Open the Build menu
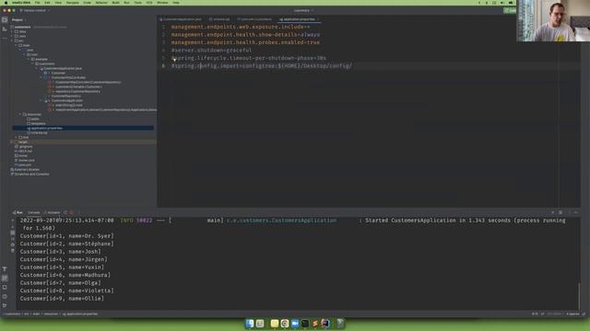This screenshot has width=590, height=331. click(115, 3)
